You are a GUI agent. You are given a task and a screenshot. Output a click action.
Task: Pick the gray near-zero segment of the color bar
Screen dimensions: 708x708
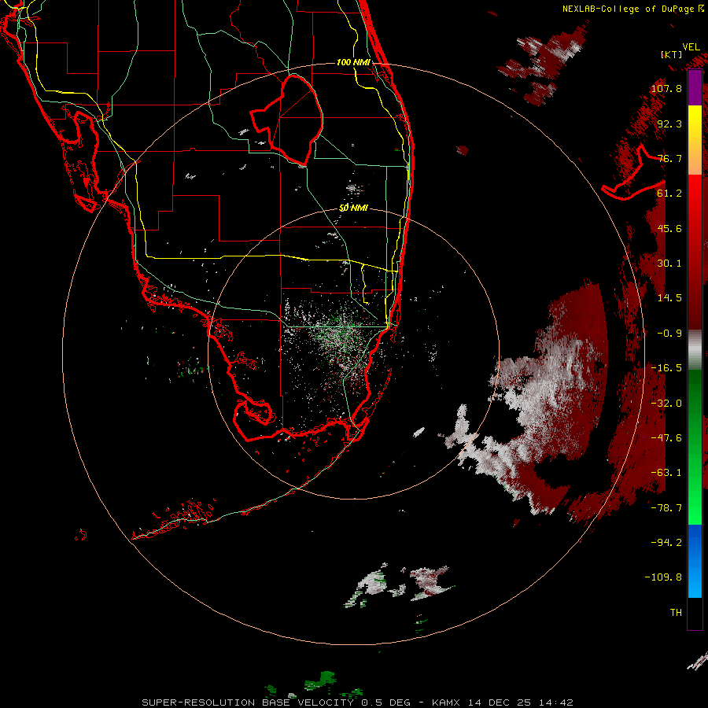[695, 350]
